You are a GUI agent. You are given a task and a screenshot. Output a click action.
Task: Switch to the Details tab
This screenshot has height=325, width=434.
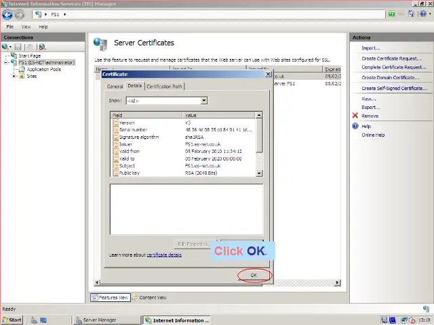click(135, 86)
